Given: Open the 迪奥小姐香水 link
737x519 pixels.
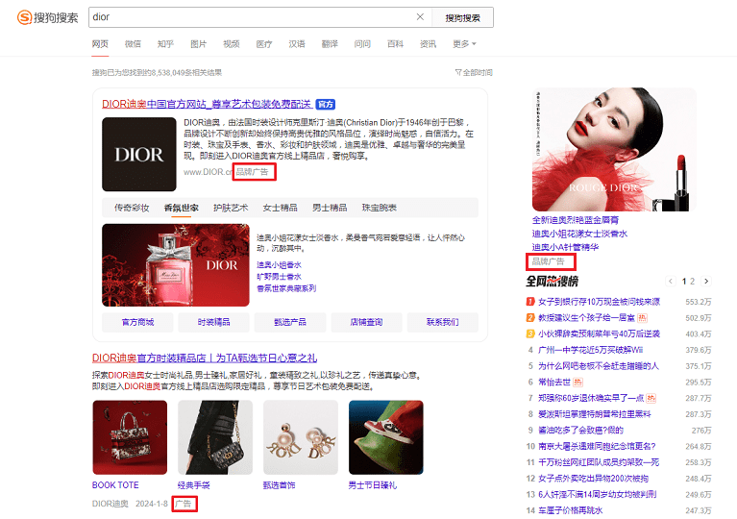Looking at the screenshot, I should coord(280,265).
